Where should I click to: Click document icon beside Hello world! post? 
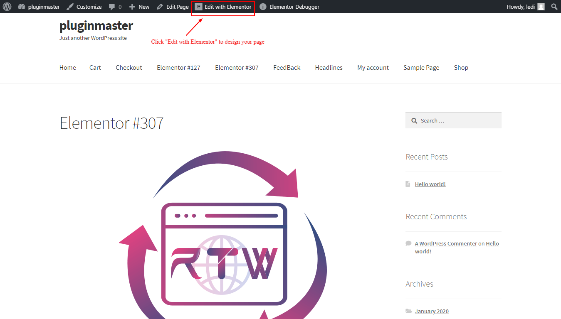click(x=408, y=184)
